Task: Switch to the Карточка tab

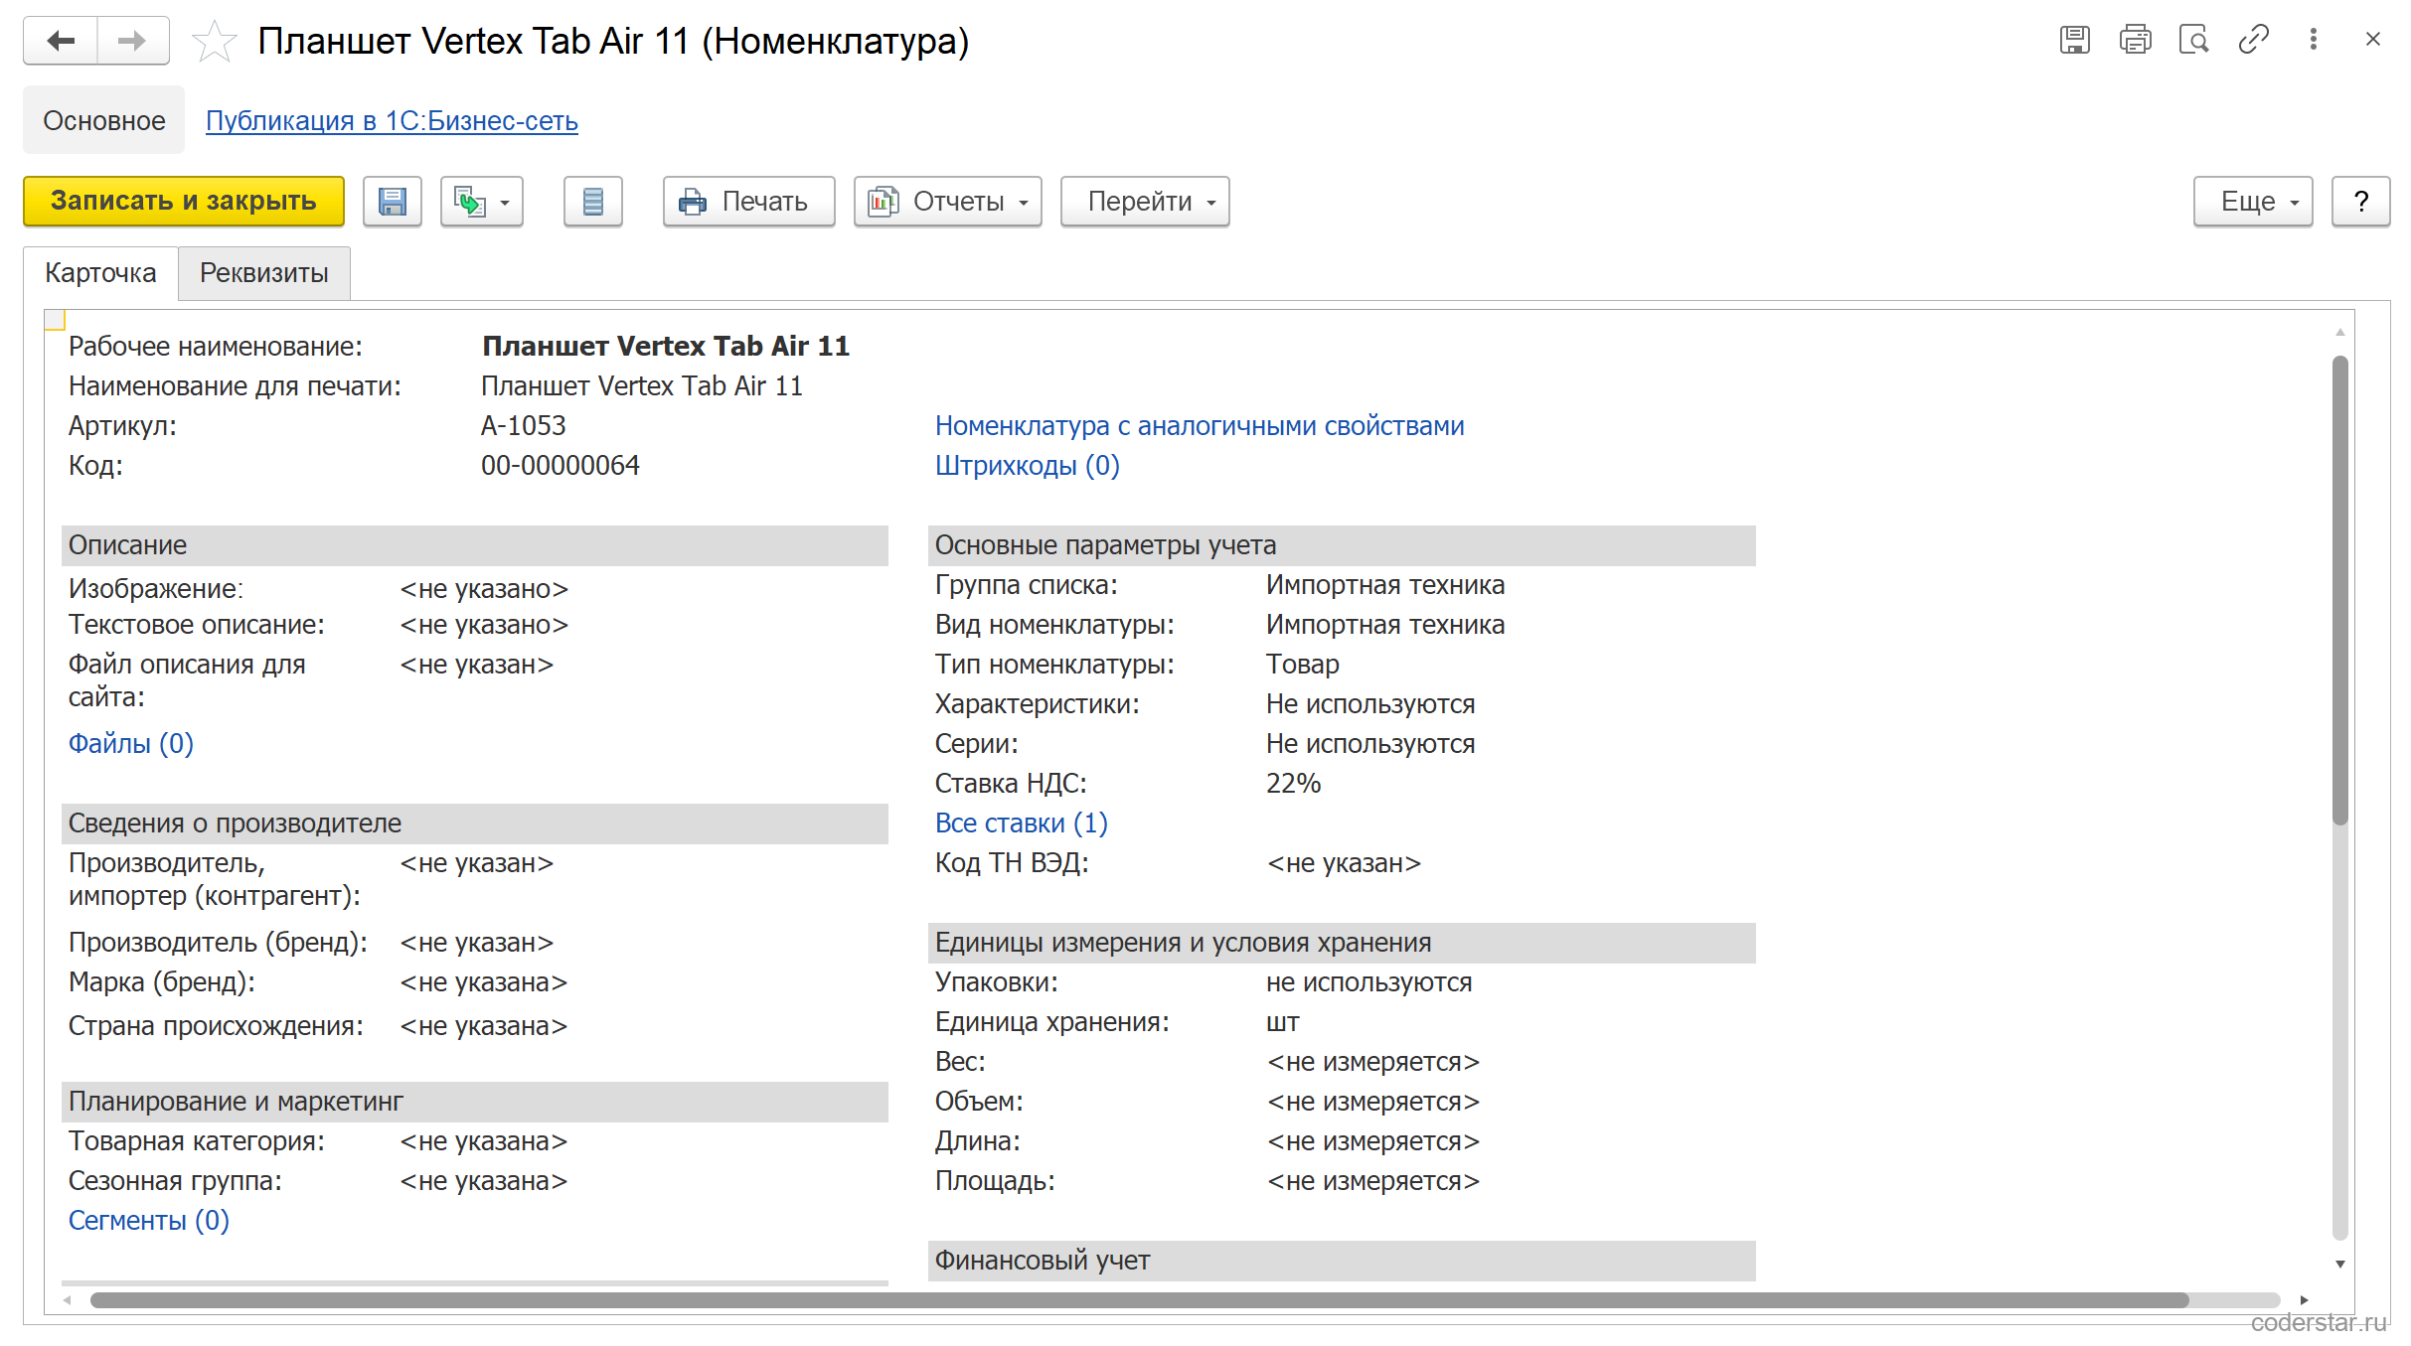Action: (100, 273)
